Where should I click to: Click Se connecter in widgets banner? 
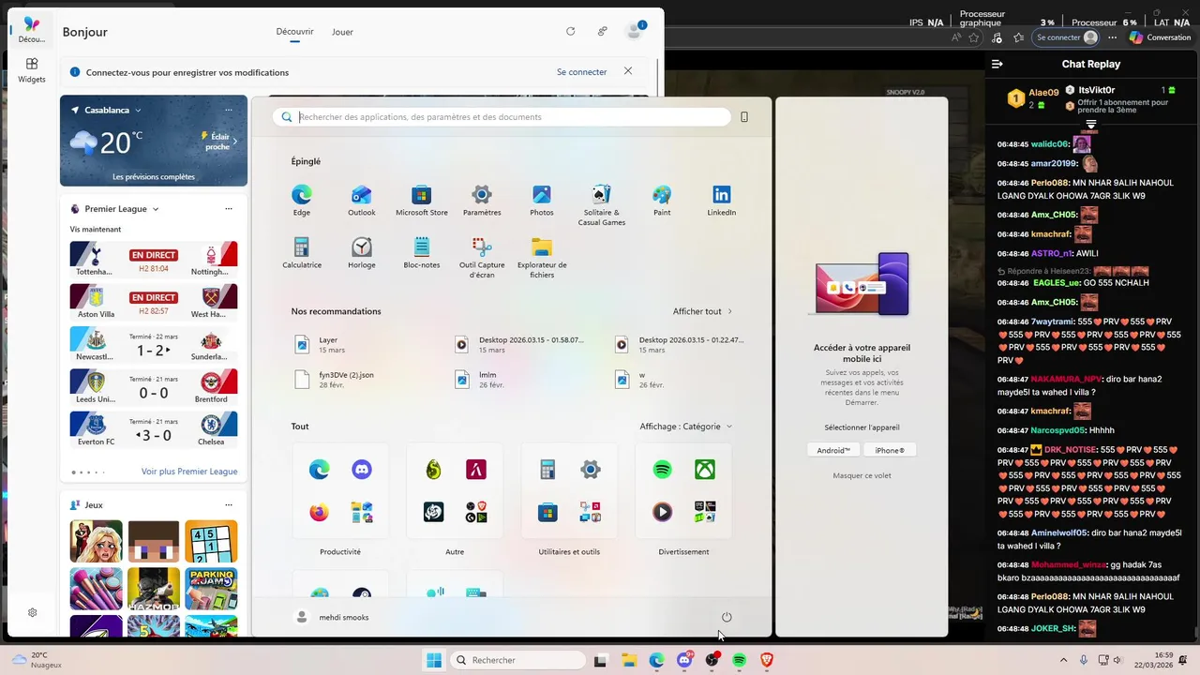[x=581, y=71]
